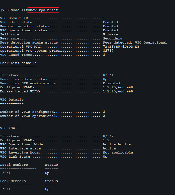Click the (VPC-Node-1)# prompt text
The image size is (175, 195).
(14, 10)
